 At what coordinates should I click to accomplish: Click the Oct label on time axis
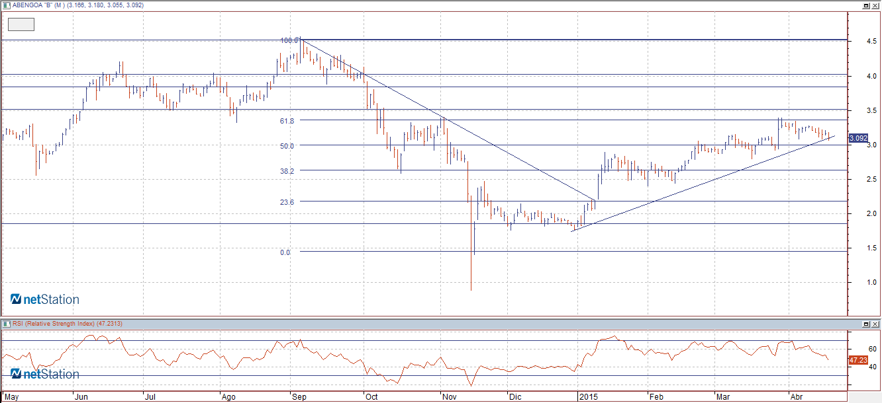371,397
